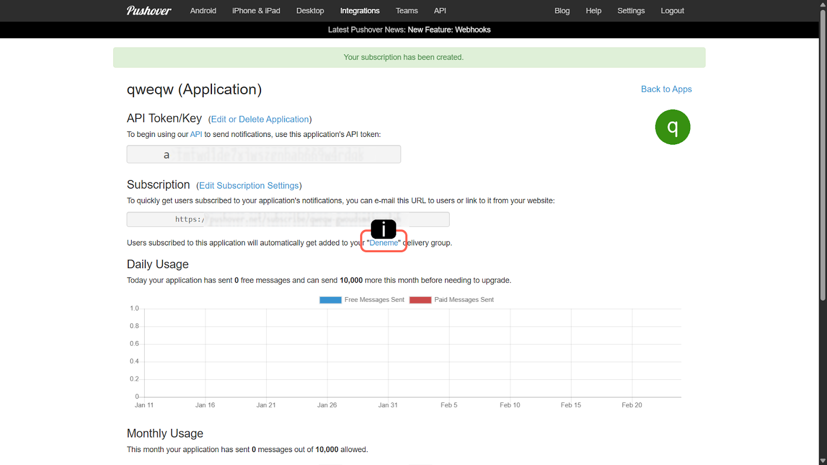The height and width of the screenshot is (465, 827).
Task: Click the green 'q' application icon
Action: coord(672,127)
